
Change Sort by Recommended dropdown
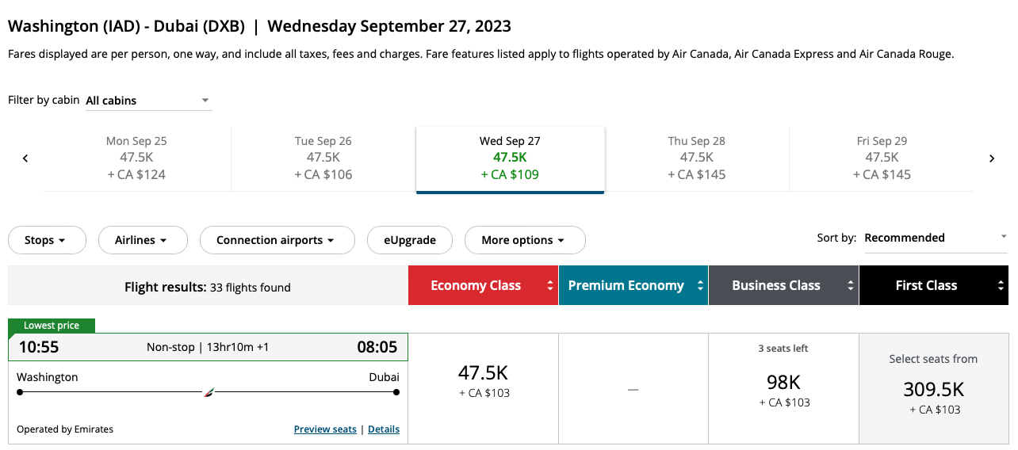(936, 238)
